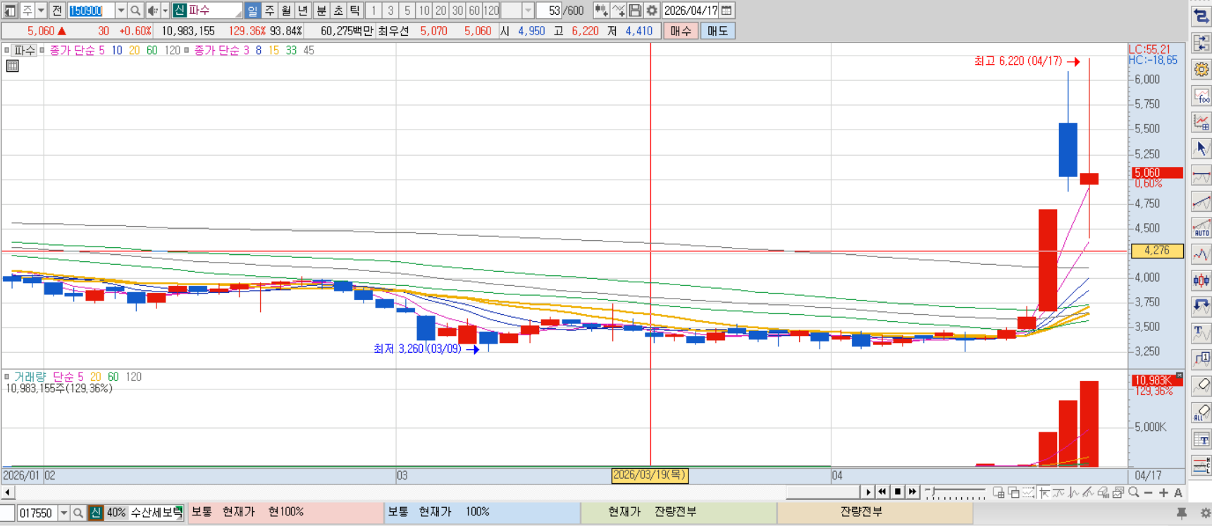Click the fast-forward button in bottom toolbar
The height and width of the screenshot is (526, 1212).
[913, 492]
